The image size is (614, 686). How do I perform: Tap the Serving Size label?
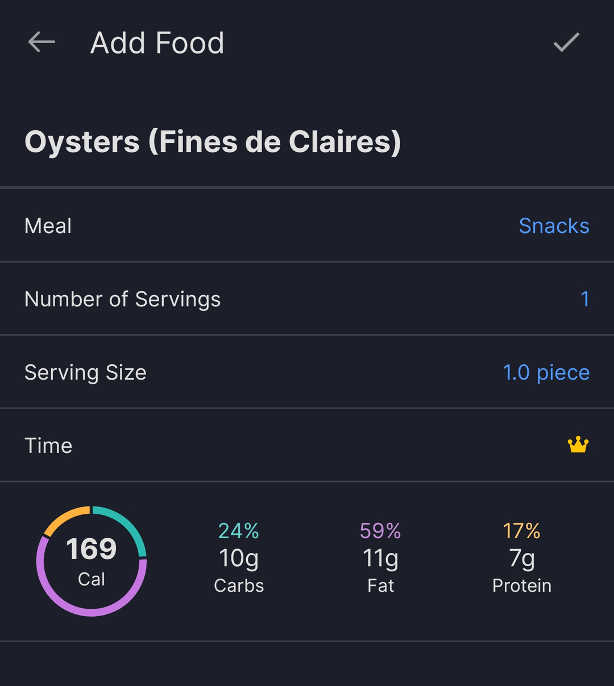[85, 372]
